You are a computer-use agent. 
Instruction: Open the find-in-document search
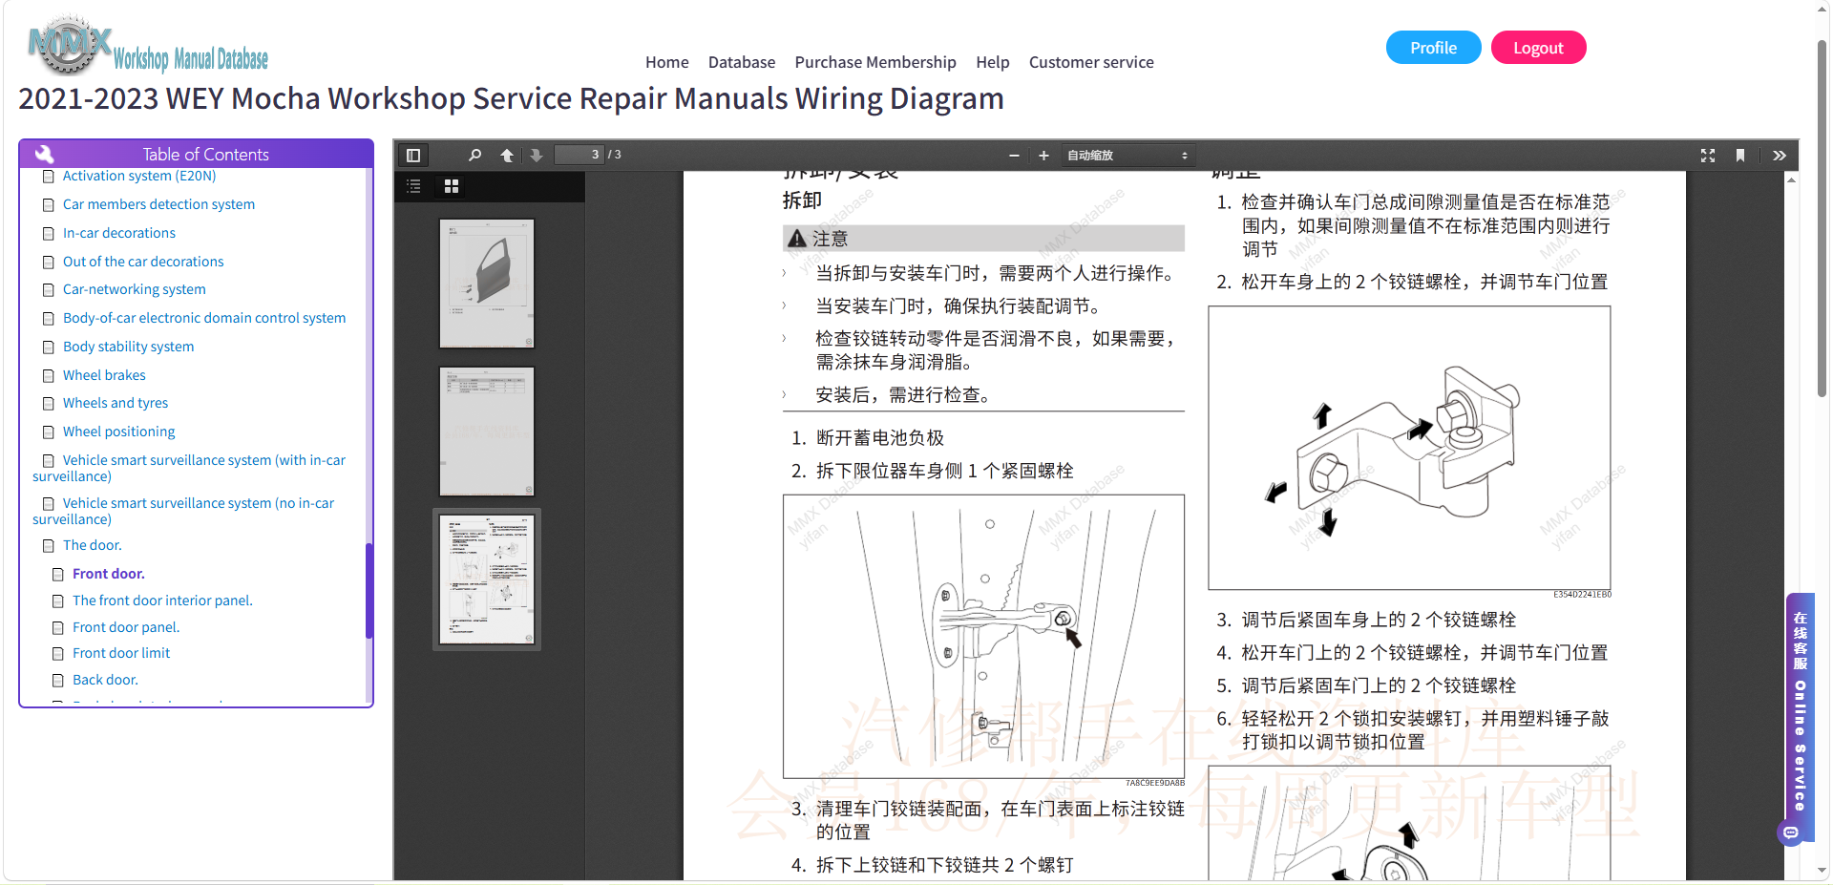[474, 155]
